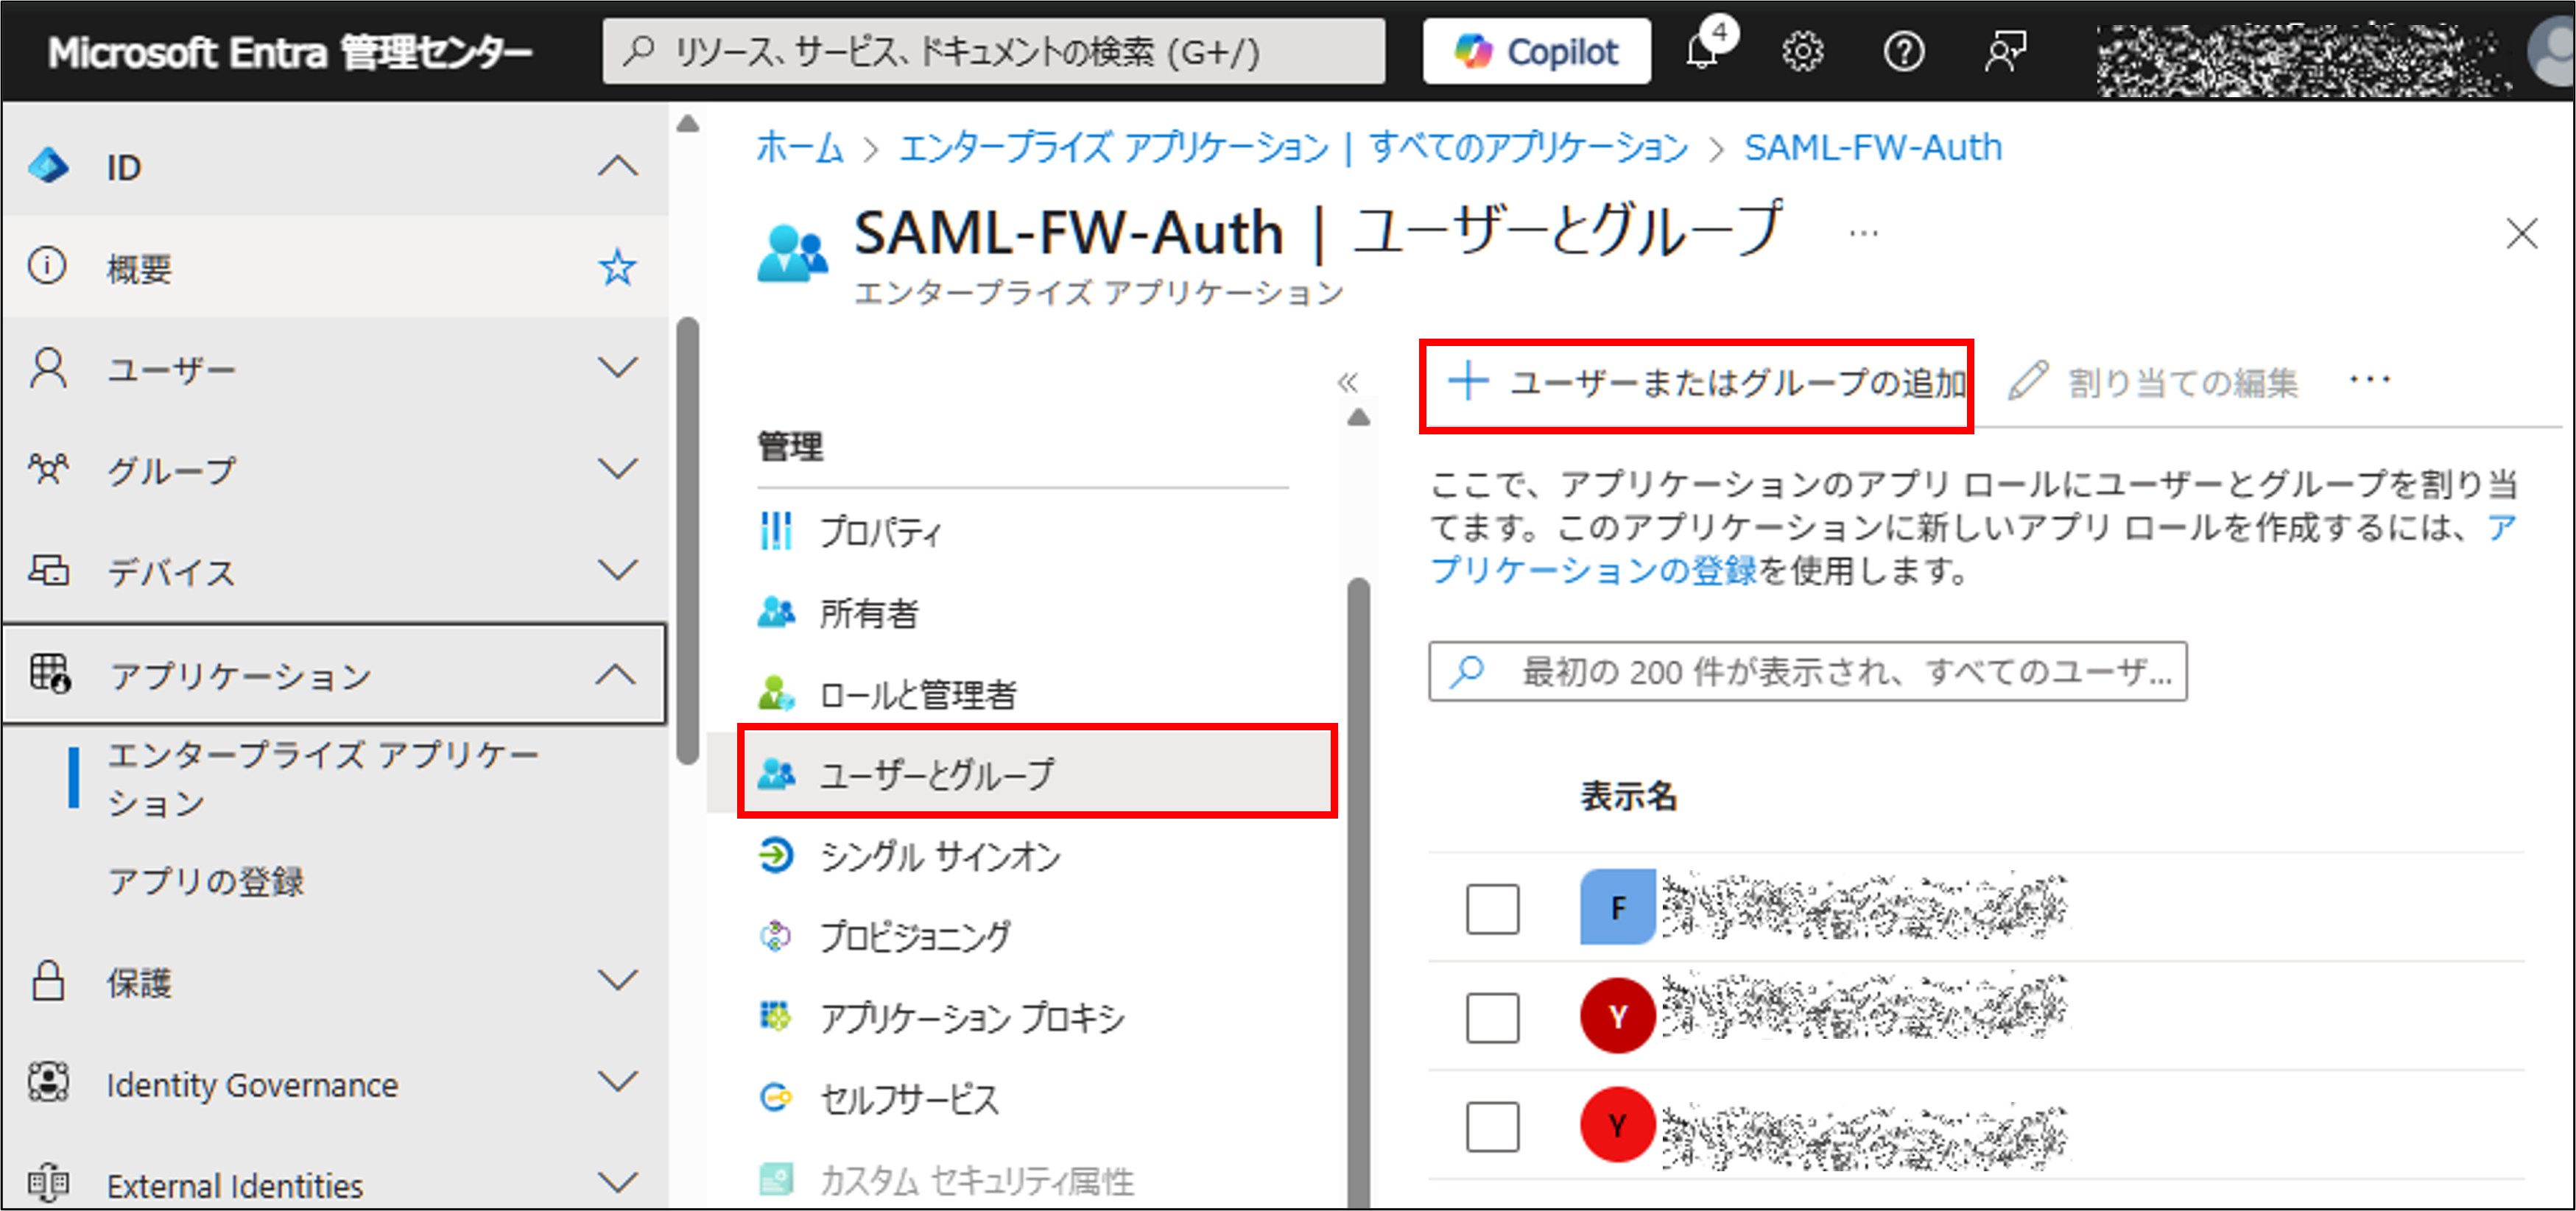This screenshot has width=2576, height=1211.
Task: Click the dark red Y avatar
Action: tap(1617, 1016)
